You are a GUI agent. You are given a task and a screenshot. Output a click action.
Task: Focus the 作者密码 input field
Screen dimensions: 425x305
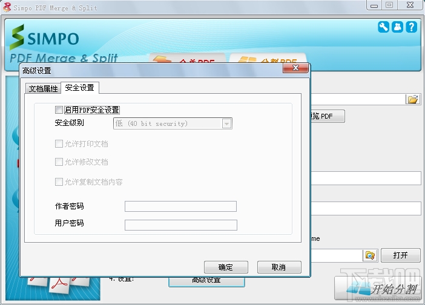180,206
